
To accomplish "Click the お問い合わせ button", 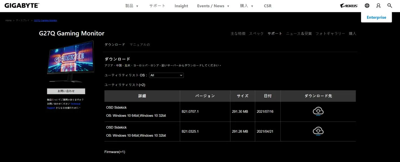I will tap(66, 91).
